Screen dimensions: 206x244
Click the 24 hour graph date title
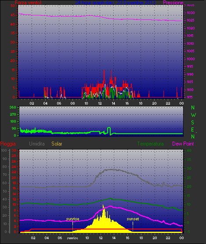pyautogui.click(x=115, y=3)
